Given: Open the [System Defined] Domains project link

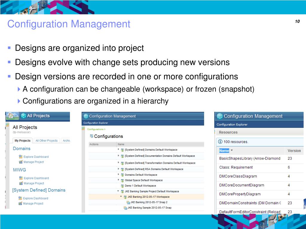Looking at the screenshot, I should pos(39,190).
